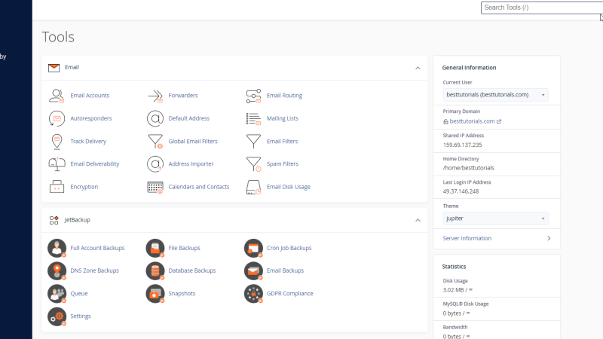Click the Email Backups icon
The image size is (603, 339).
(x=254, y=271)
